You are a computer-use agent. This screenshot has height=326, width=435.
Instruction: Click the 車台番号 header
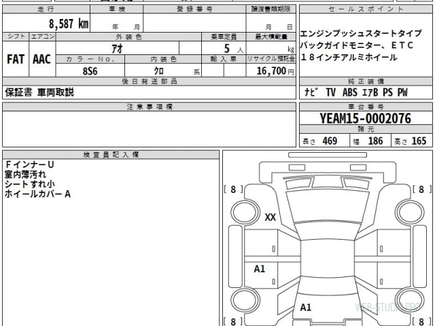tap(366, 107)
